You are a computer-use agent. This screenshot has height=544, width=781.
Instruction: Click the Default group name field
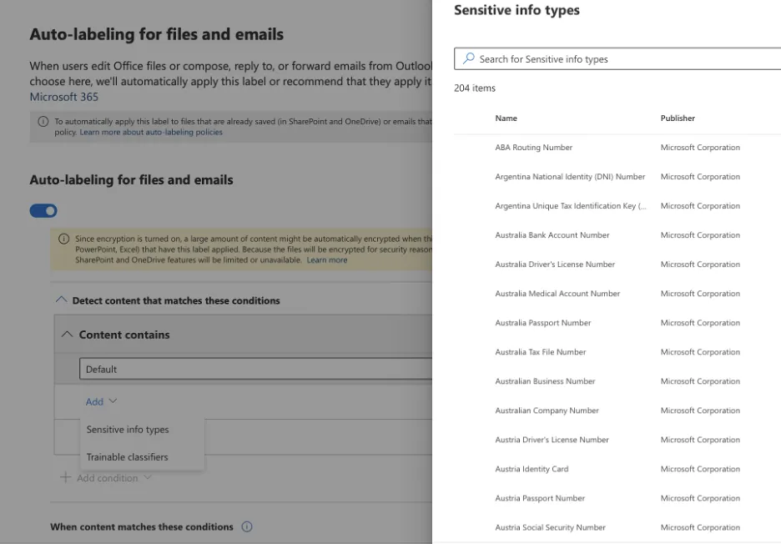(255, 369)
